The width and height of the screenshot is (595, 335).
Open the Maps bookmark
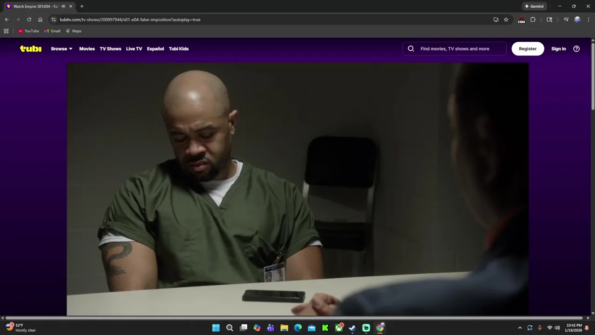(73, 31)
